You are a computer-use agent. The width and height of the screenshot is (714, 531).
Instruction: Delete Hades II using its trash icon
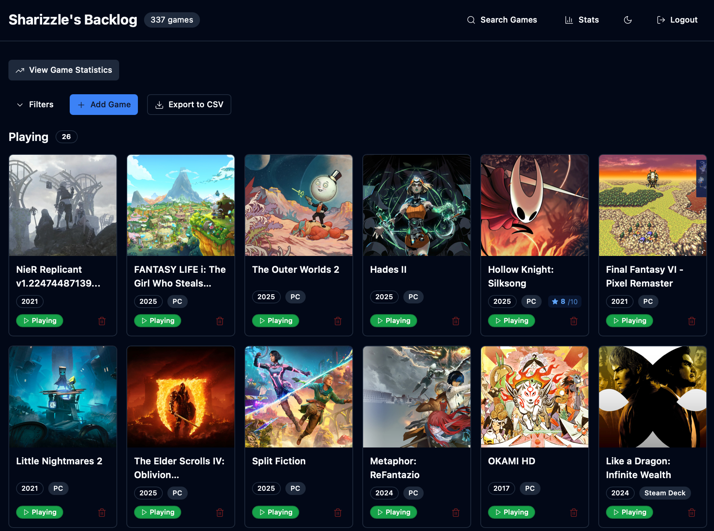[x=455, y=321]
